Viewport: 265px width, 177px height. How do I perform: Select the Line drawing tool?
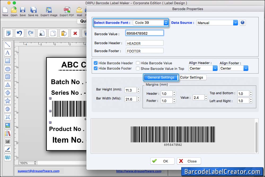click(8, 44)
